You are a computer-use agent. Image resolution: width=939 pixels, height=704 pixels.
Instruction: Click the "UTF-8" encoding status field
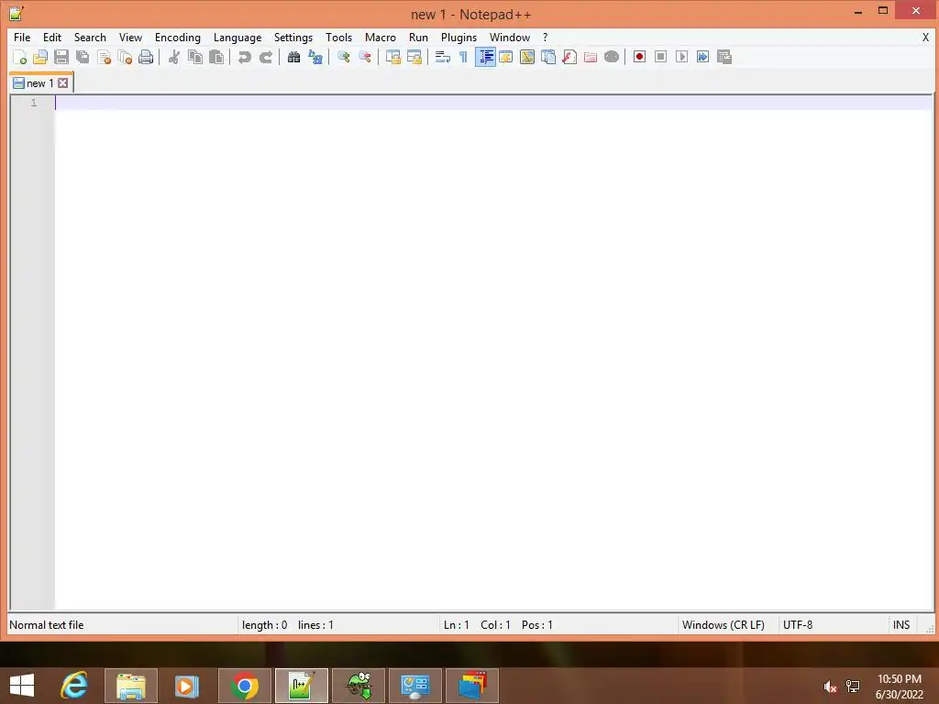click(x=798, y=625)
